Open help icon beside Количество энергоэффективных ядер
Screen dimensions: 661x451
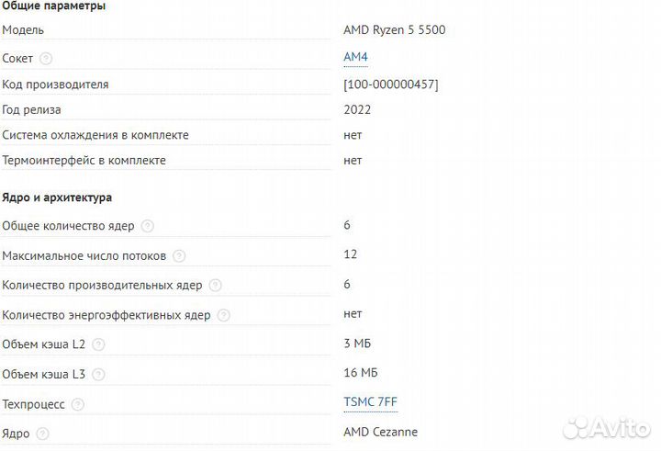[x=223, y=315]
